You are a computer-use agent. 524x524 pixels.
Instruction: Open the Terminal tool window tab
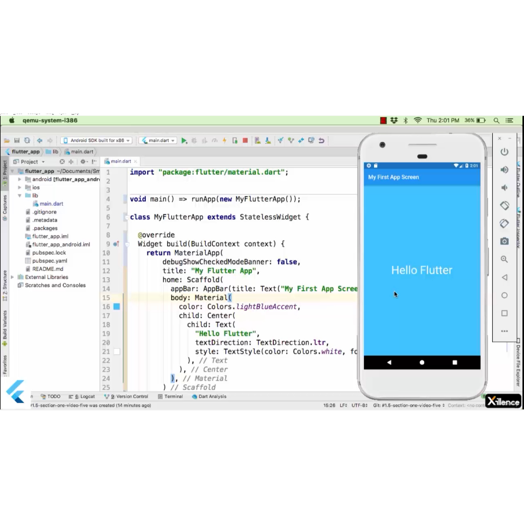click(x=170, y=397)
